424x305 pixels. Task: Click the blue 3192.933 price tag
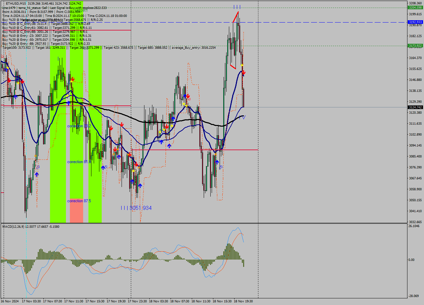415,22
